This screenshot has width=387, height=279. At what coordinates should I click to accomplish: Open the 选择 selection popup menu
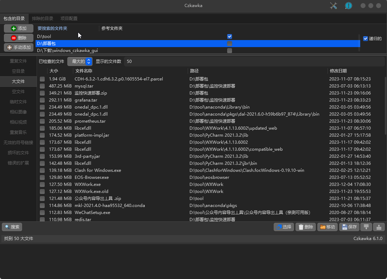(x=284, y=227)
